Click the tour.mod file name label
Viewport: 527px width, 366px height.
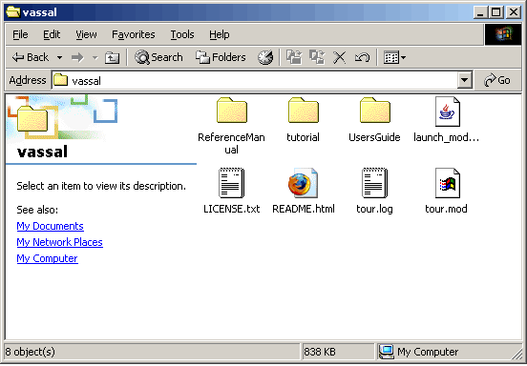(x=447, y=209)
